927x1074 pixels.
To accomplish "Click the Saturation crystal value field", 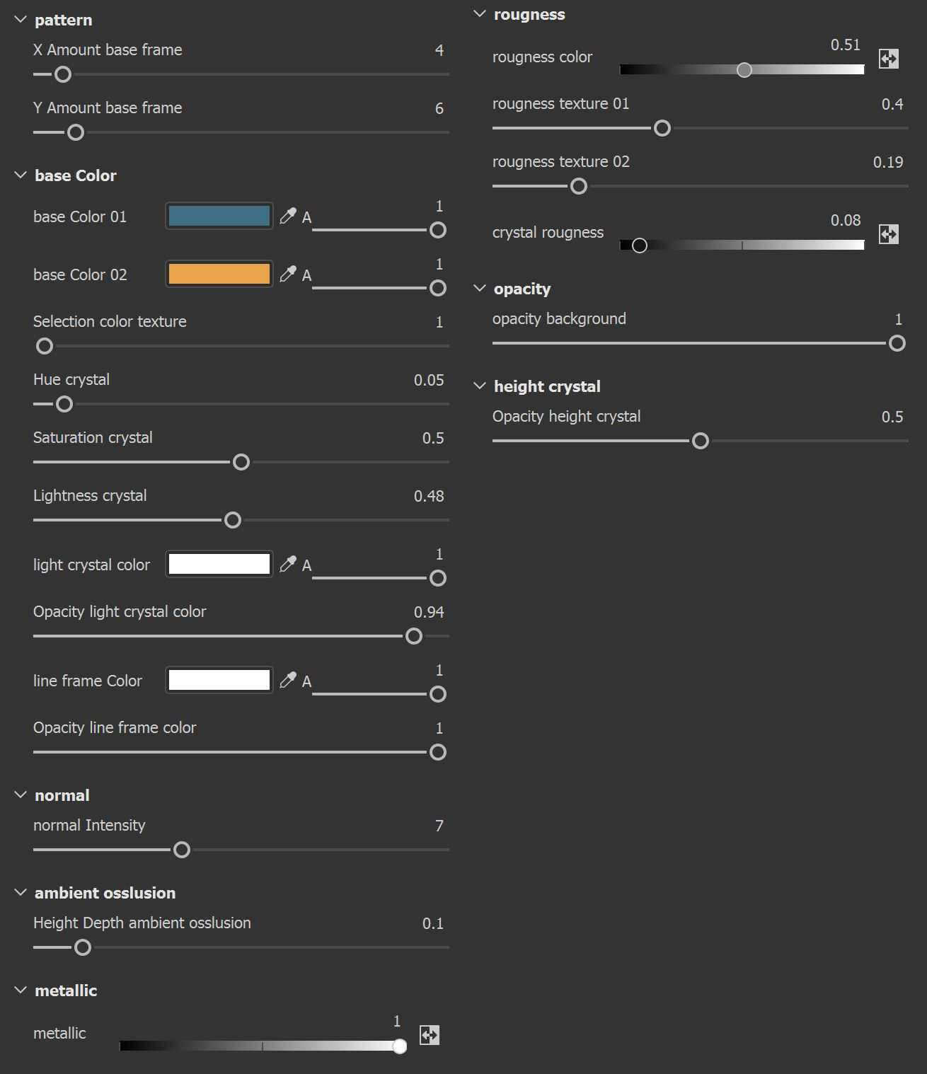I will 433,438.
